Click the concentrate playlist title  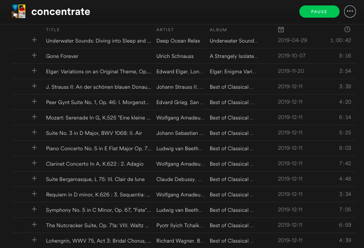pos(61,12)
